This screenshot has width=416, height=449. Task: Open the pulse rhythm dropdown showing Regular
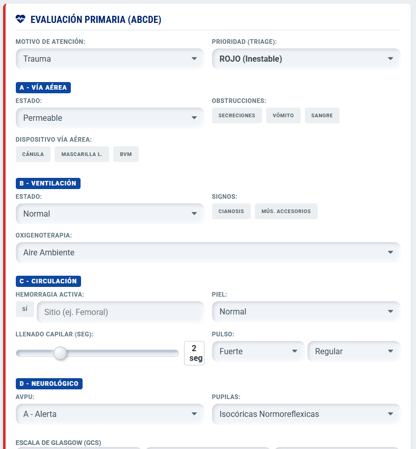click(x=354, y=351)
